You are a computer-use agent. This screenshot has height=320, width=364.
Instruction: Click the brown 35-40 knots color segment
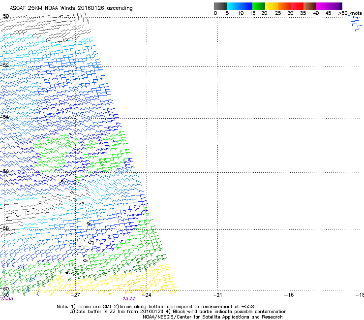coord(310,6)
